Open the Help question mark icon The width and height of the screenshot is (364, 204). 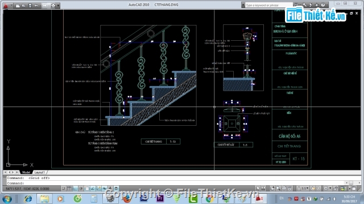point(323,5)
